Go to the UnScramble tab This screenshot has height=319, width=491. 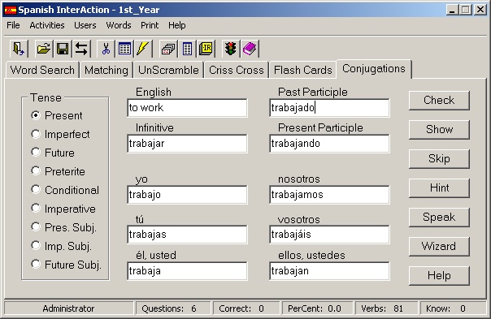pos(168,70)
